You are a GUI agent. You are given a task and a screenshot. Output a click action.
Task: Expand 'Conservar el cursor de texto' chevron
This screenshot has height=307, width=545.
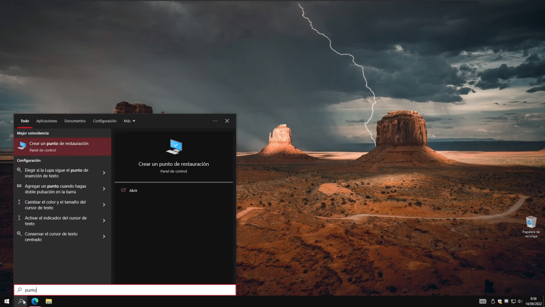point(104,237)
